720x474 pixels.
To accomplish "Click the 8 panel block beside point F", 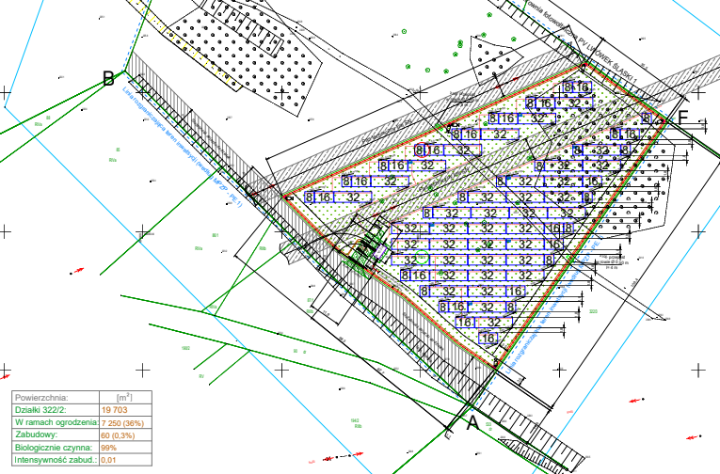I will [647, 118].
